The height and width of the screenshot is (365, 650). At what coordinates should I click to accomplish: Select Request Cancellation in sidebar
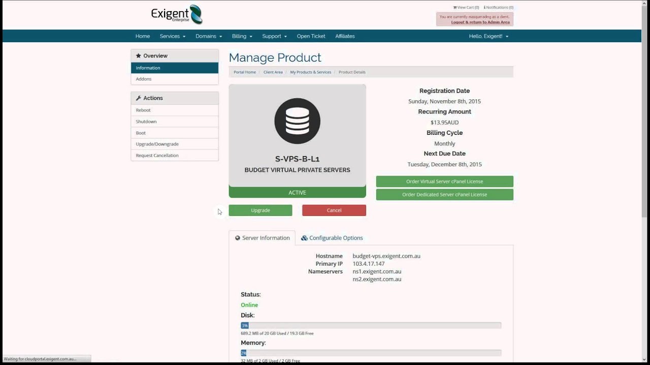click(x=175, y=156)
